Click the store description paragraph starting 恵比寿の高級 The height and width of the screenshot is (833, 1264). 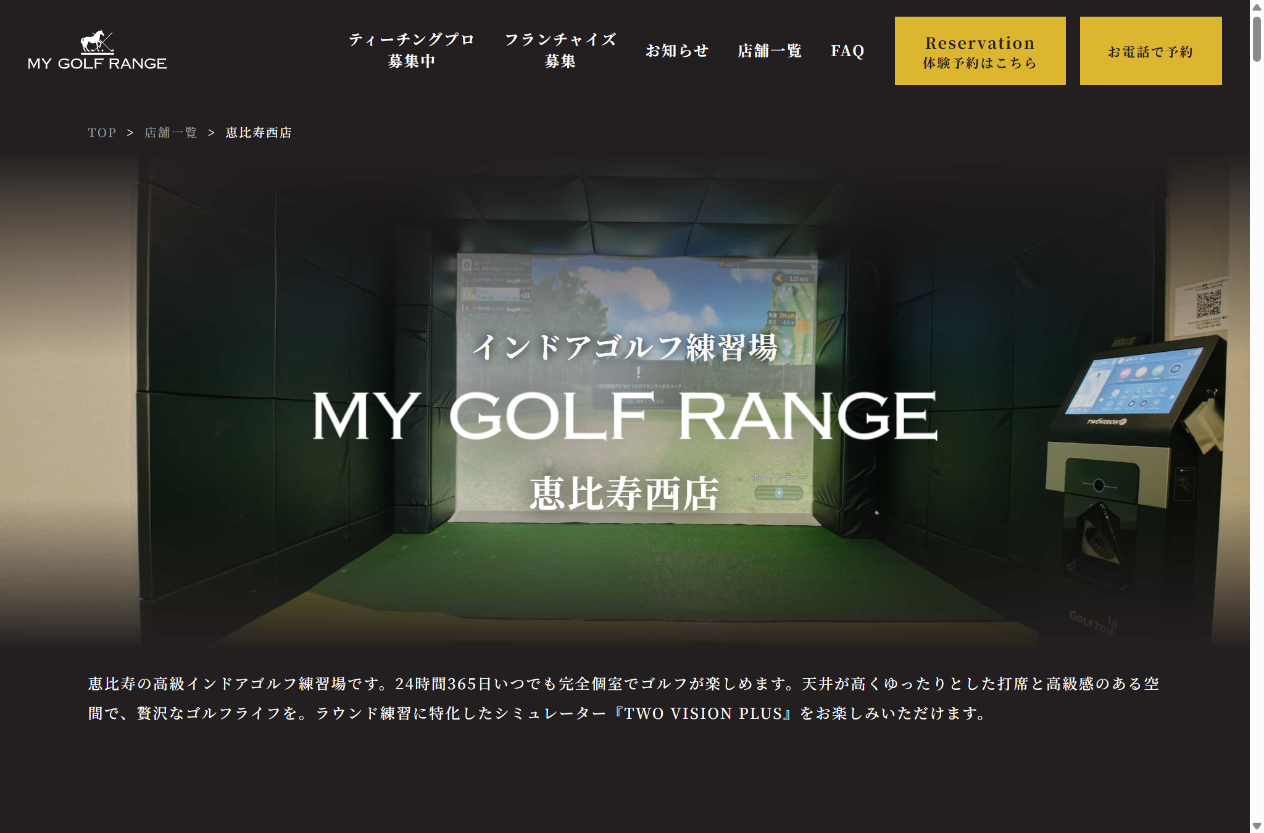pos(623,698)
